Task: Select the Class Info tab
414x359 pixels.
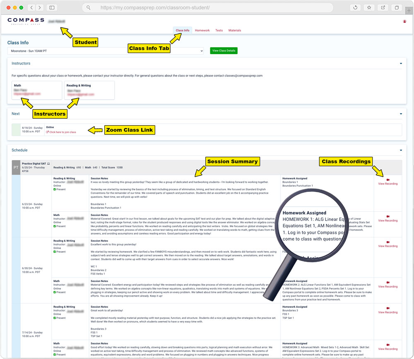Action: [183, 30]
